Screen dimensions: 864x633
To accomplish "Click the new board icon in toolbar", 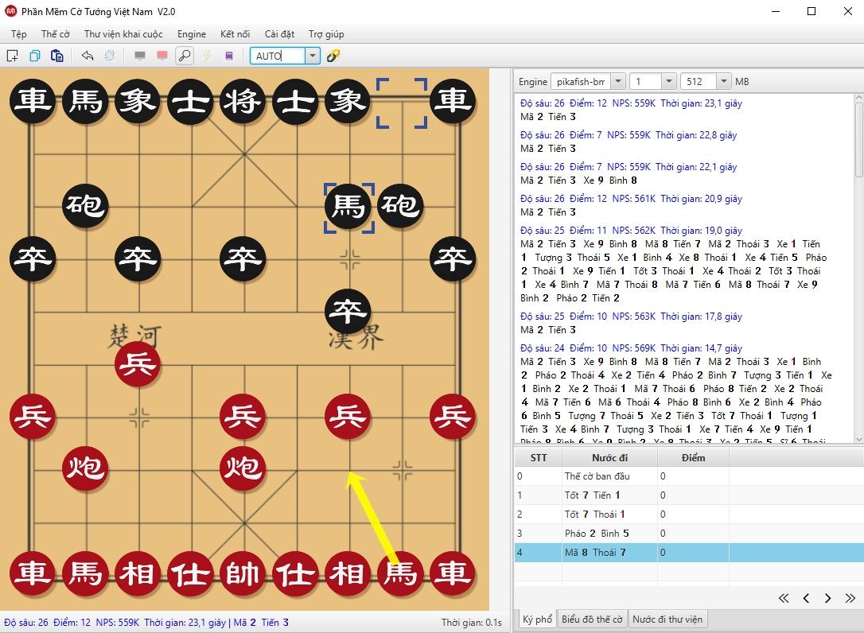I will point(13,56).
